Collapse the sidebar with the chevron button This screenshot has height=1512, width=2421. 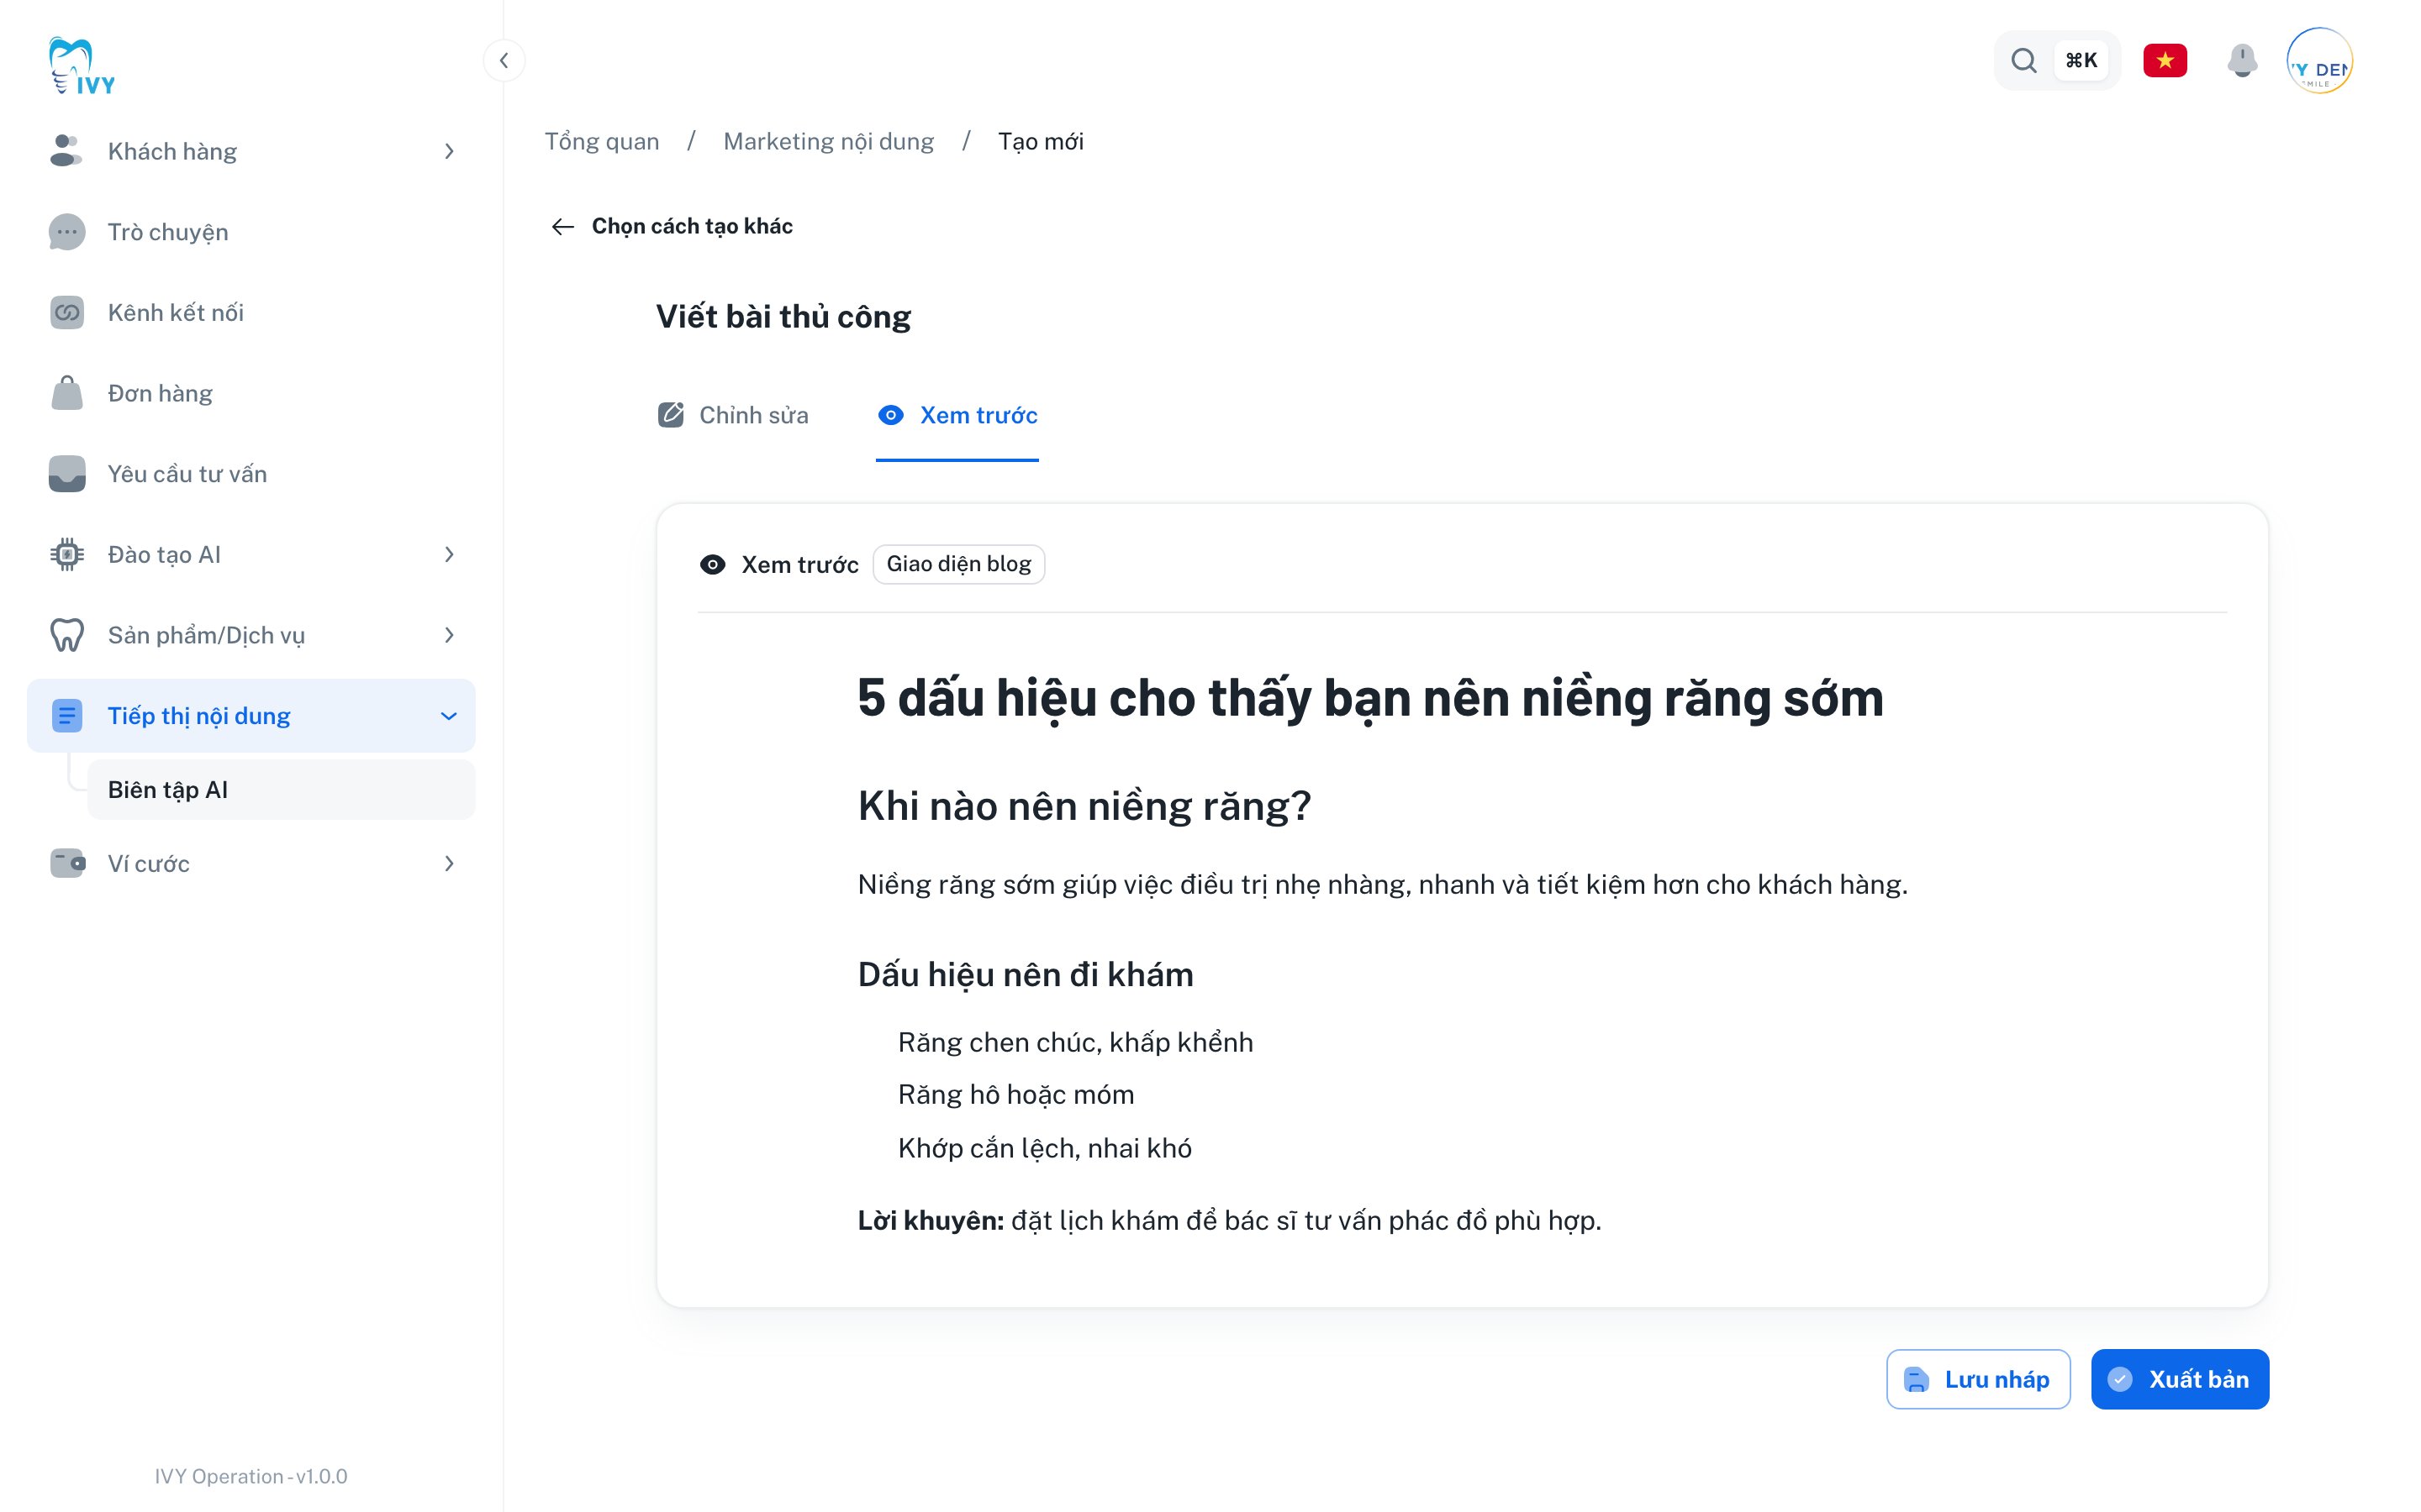[x=504, y=60]
